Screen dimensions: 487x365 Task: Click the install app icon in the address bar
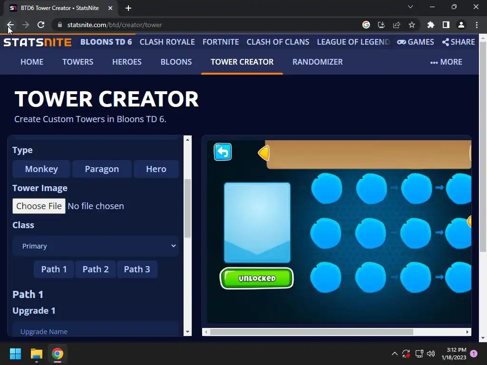[x=381, y=25]
